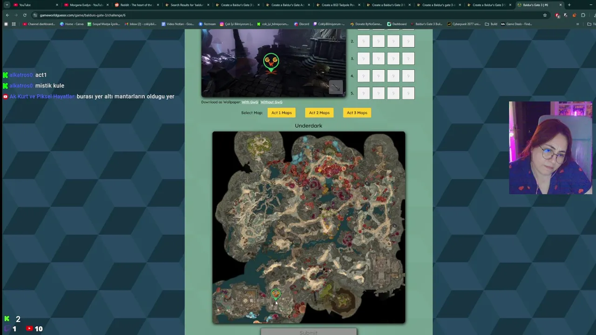Image resolution: width=596 pixels, height=335 pixels.
Task: Open the Baldur's Gate 3 Buil bookmark
Action: click(x=427, y=24)
